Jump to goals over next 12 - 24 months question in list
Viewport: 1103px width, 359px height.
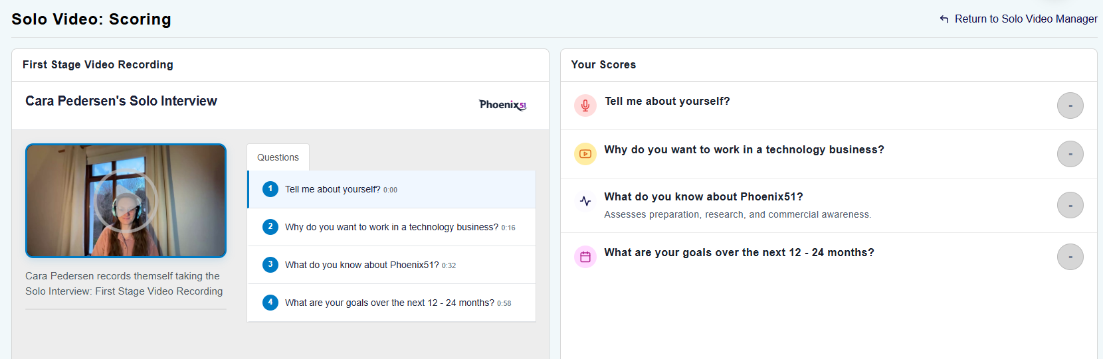pyautogui.click(x=391, y=303)
